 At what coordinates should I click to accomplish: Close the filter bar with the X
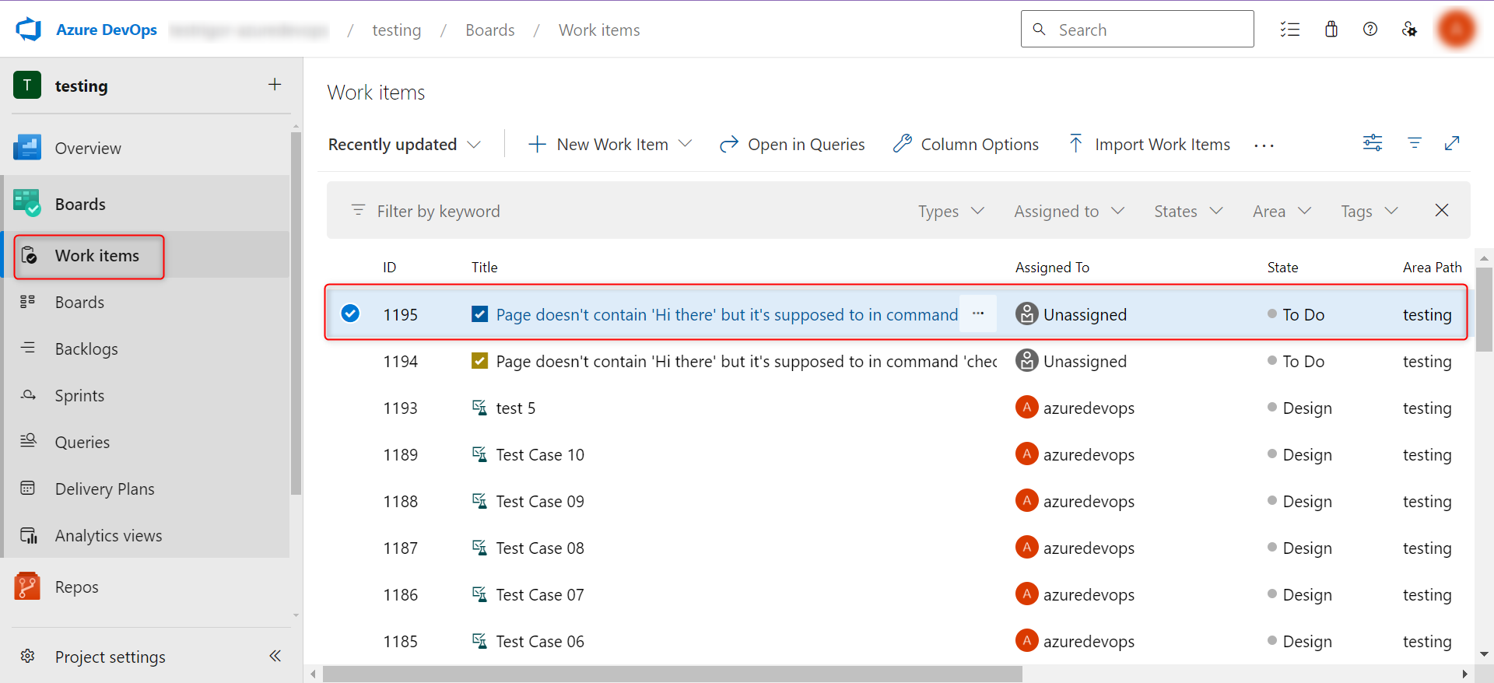(x=1442, y=210)
